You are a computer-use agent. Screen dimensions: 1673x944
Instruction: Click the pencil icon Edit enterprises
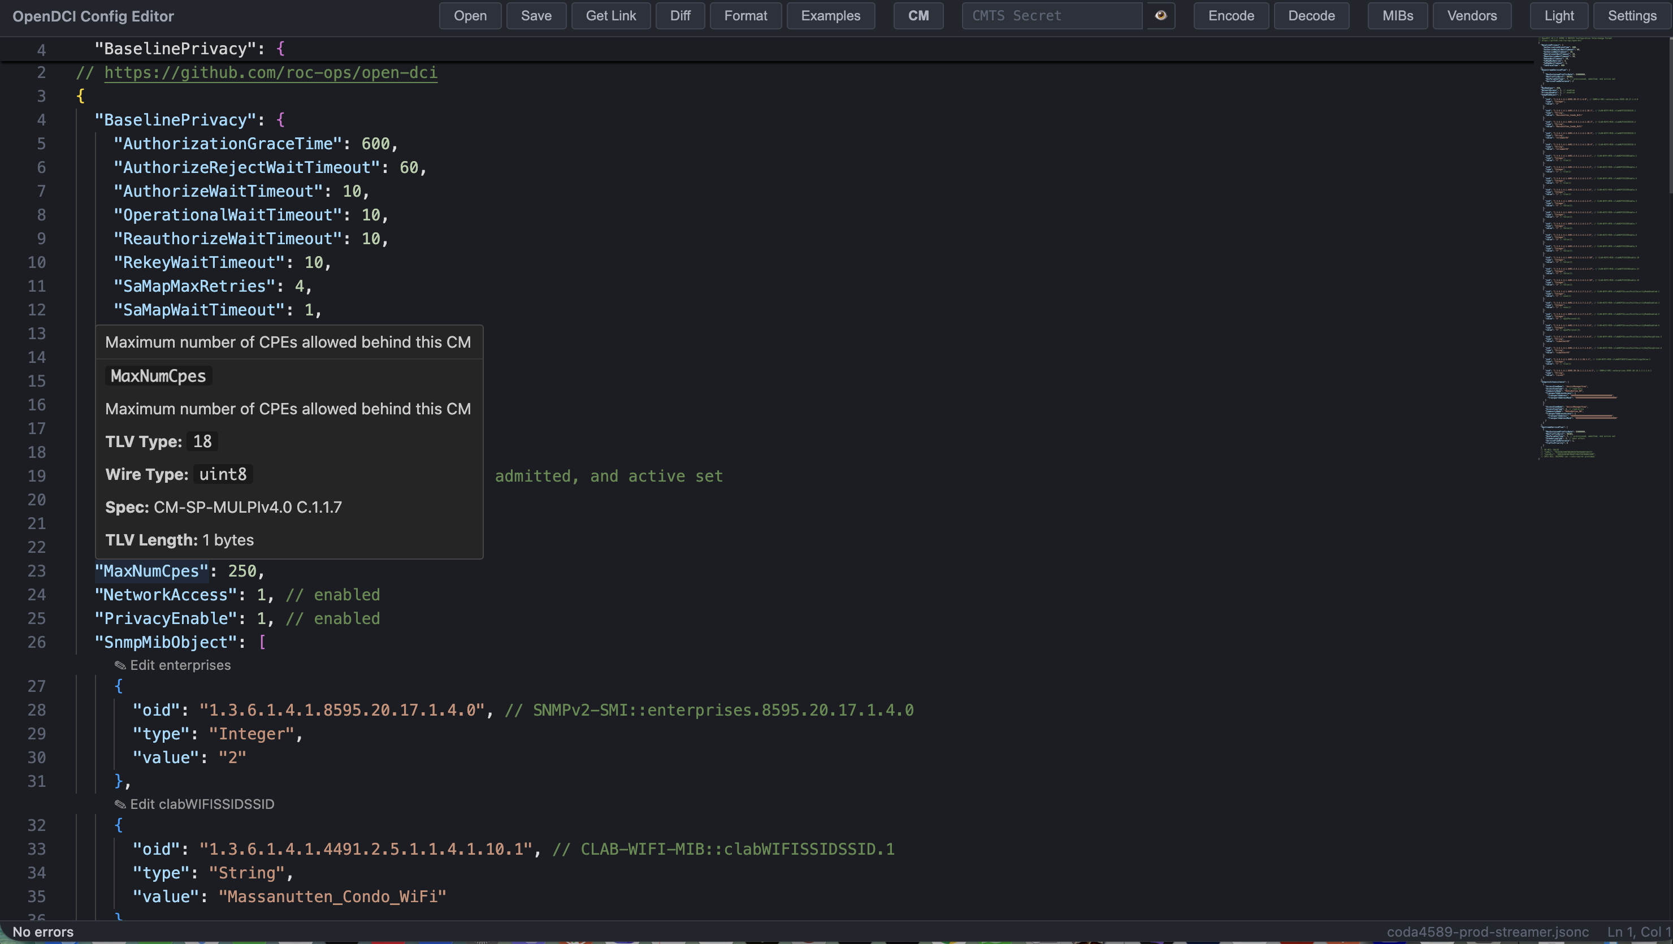coord(121,665)
